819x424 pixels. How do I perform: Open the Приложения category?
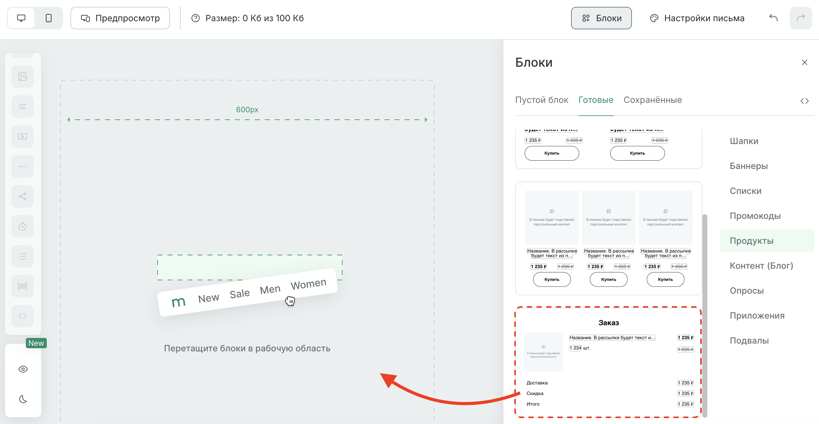pos(767,316)
